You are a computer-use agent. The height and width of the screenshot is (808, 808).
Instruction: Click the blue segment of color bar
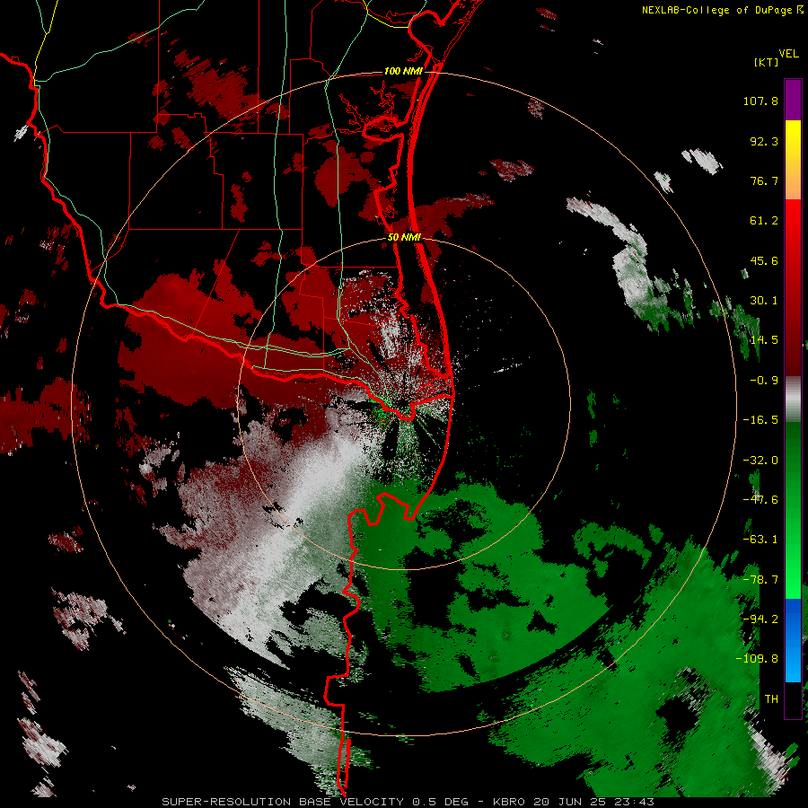coord(793,640)
